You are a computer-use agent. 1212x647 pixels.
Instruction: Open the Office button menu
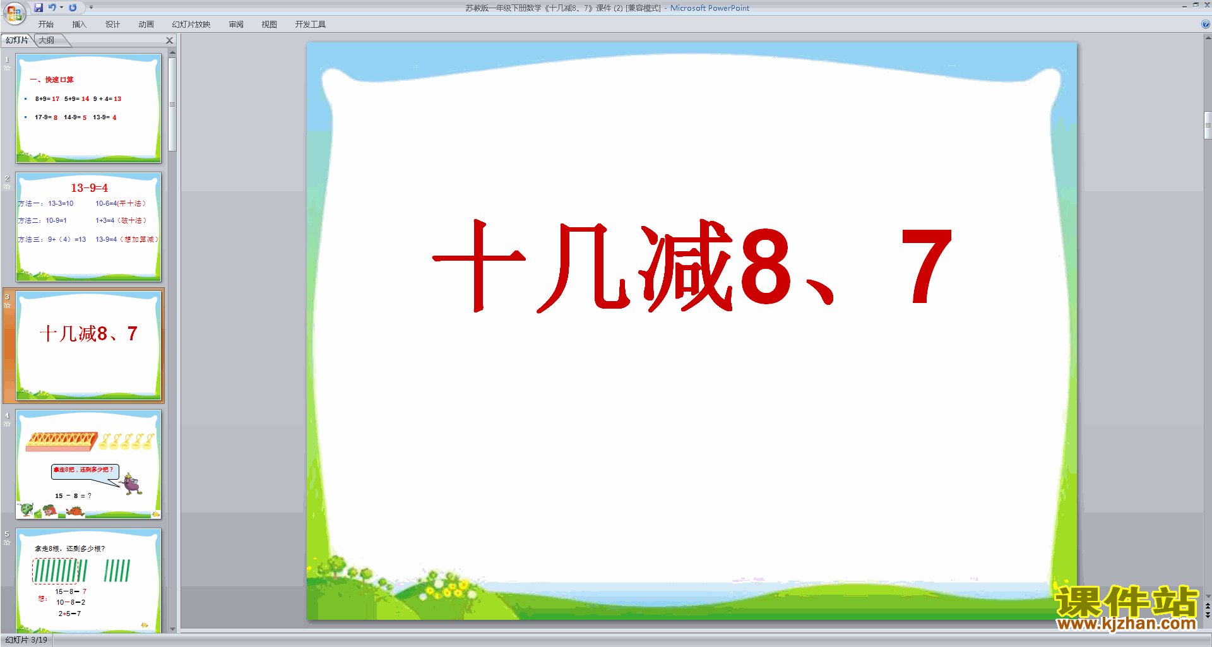click(14, 12)
